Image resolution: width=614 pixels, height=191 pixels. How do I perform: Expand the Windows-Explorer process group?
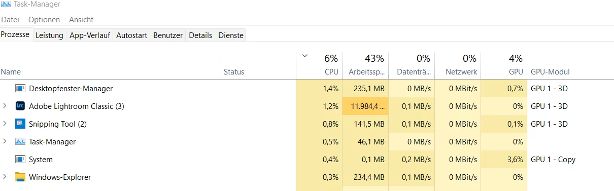5,177
